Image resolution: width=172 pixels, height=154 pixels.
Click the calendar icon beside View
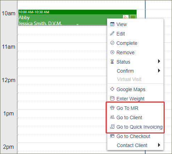(x=112, y=24)
